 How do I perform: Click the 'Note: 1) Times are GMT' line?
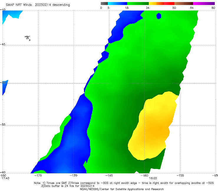124,183
